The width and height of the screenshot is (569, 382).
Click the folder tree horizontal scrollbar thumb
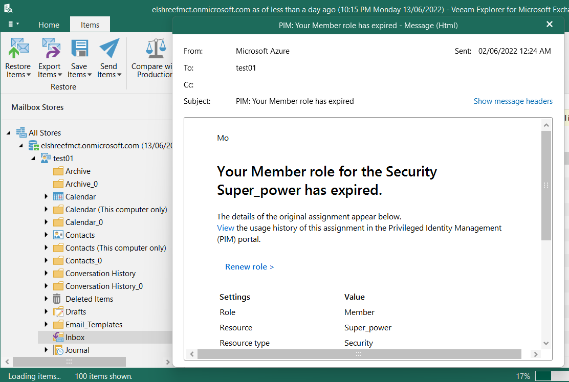[x=69, y=362]
